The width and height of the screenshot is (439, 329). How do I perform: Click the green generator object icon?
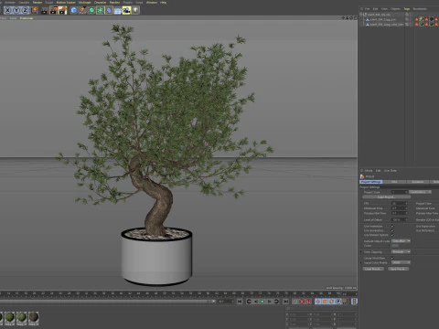91,10
